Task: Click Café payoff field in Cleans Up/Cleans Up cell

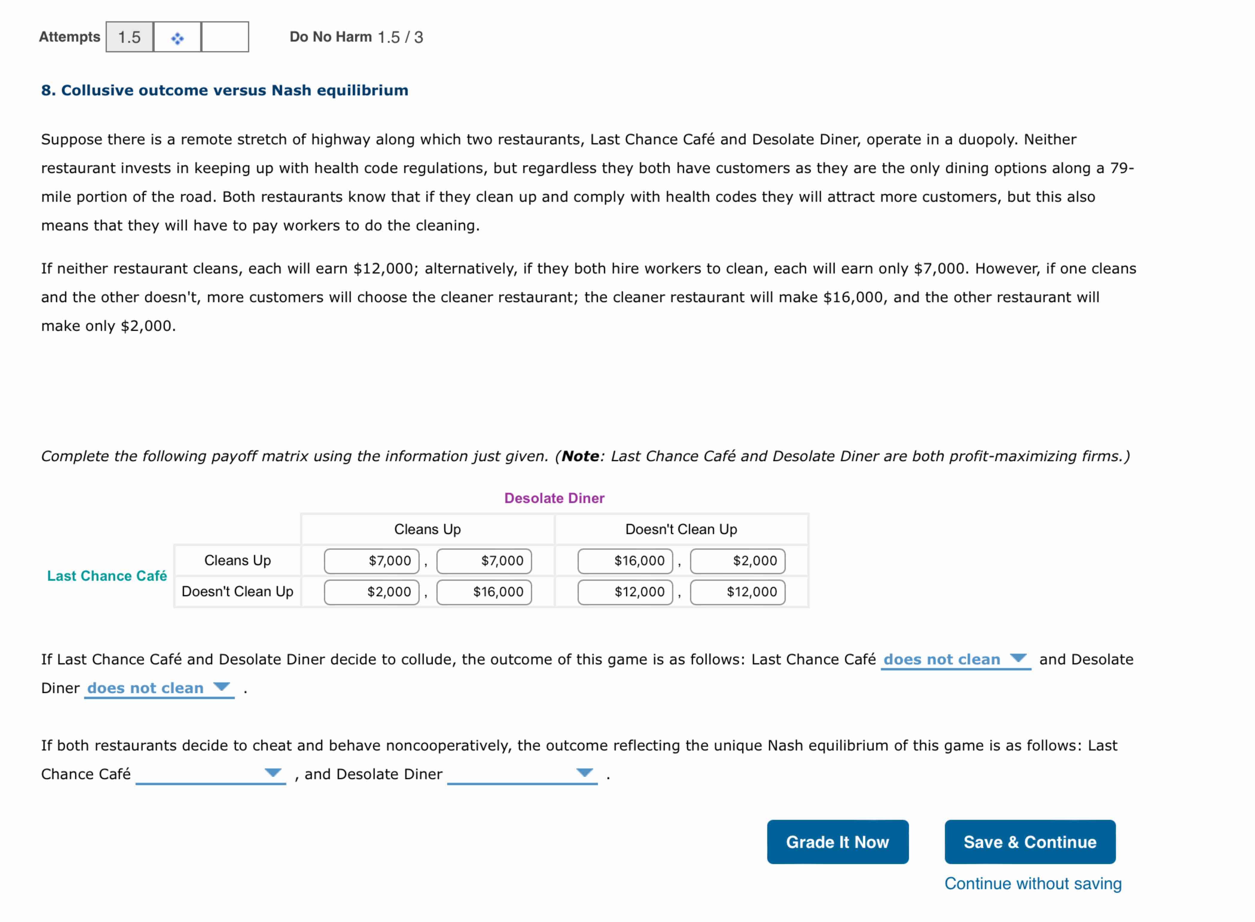Action: click(371, 561)
